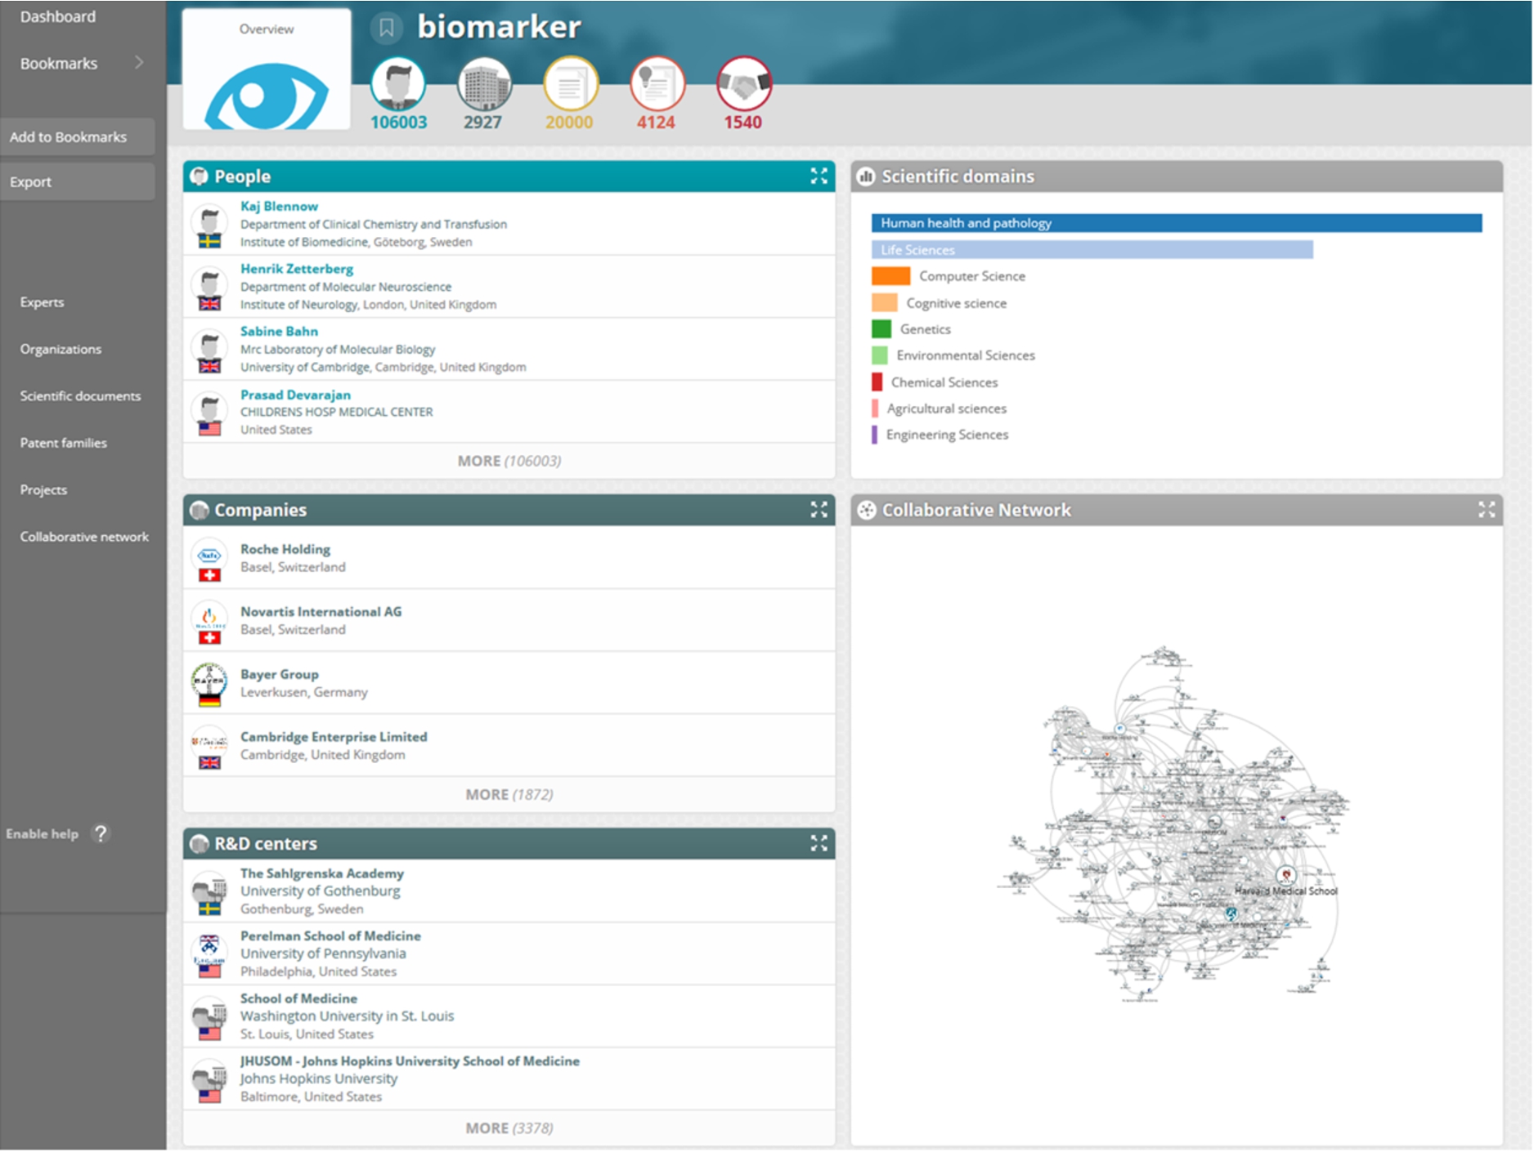Select the Human health and pathology bar
The image size is (1534, 1152).
[1177, 223]
